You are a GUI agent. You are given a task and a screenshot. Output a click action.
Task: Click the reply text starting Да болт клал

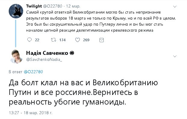[x=83, y=92]
